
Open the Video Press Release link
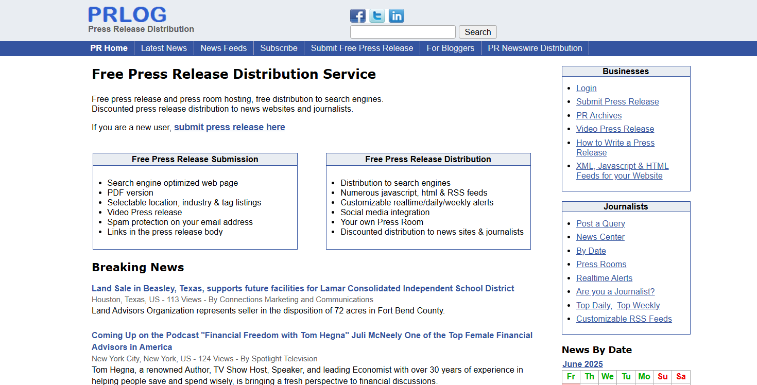pyautogui.click(x=615, y=129)
